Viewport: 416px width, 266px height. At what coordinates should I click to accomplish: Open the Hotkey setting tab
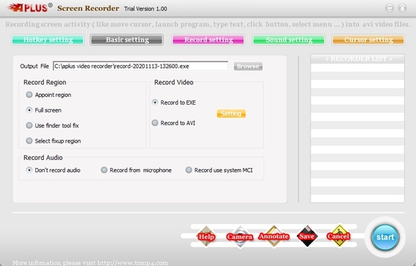pyautogui.click(x=48, y=39)
